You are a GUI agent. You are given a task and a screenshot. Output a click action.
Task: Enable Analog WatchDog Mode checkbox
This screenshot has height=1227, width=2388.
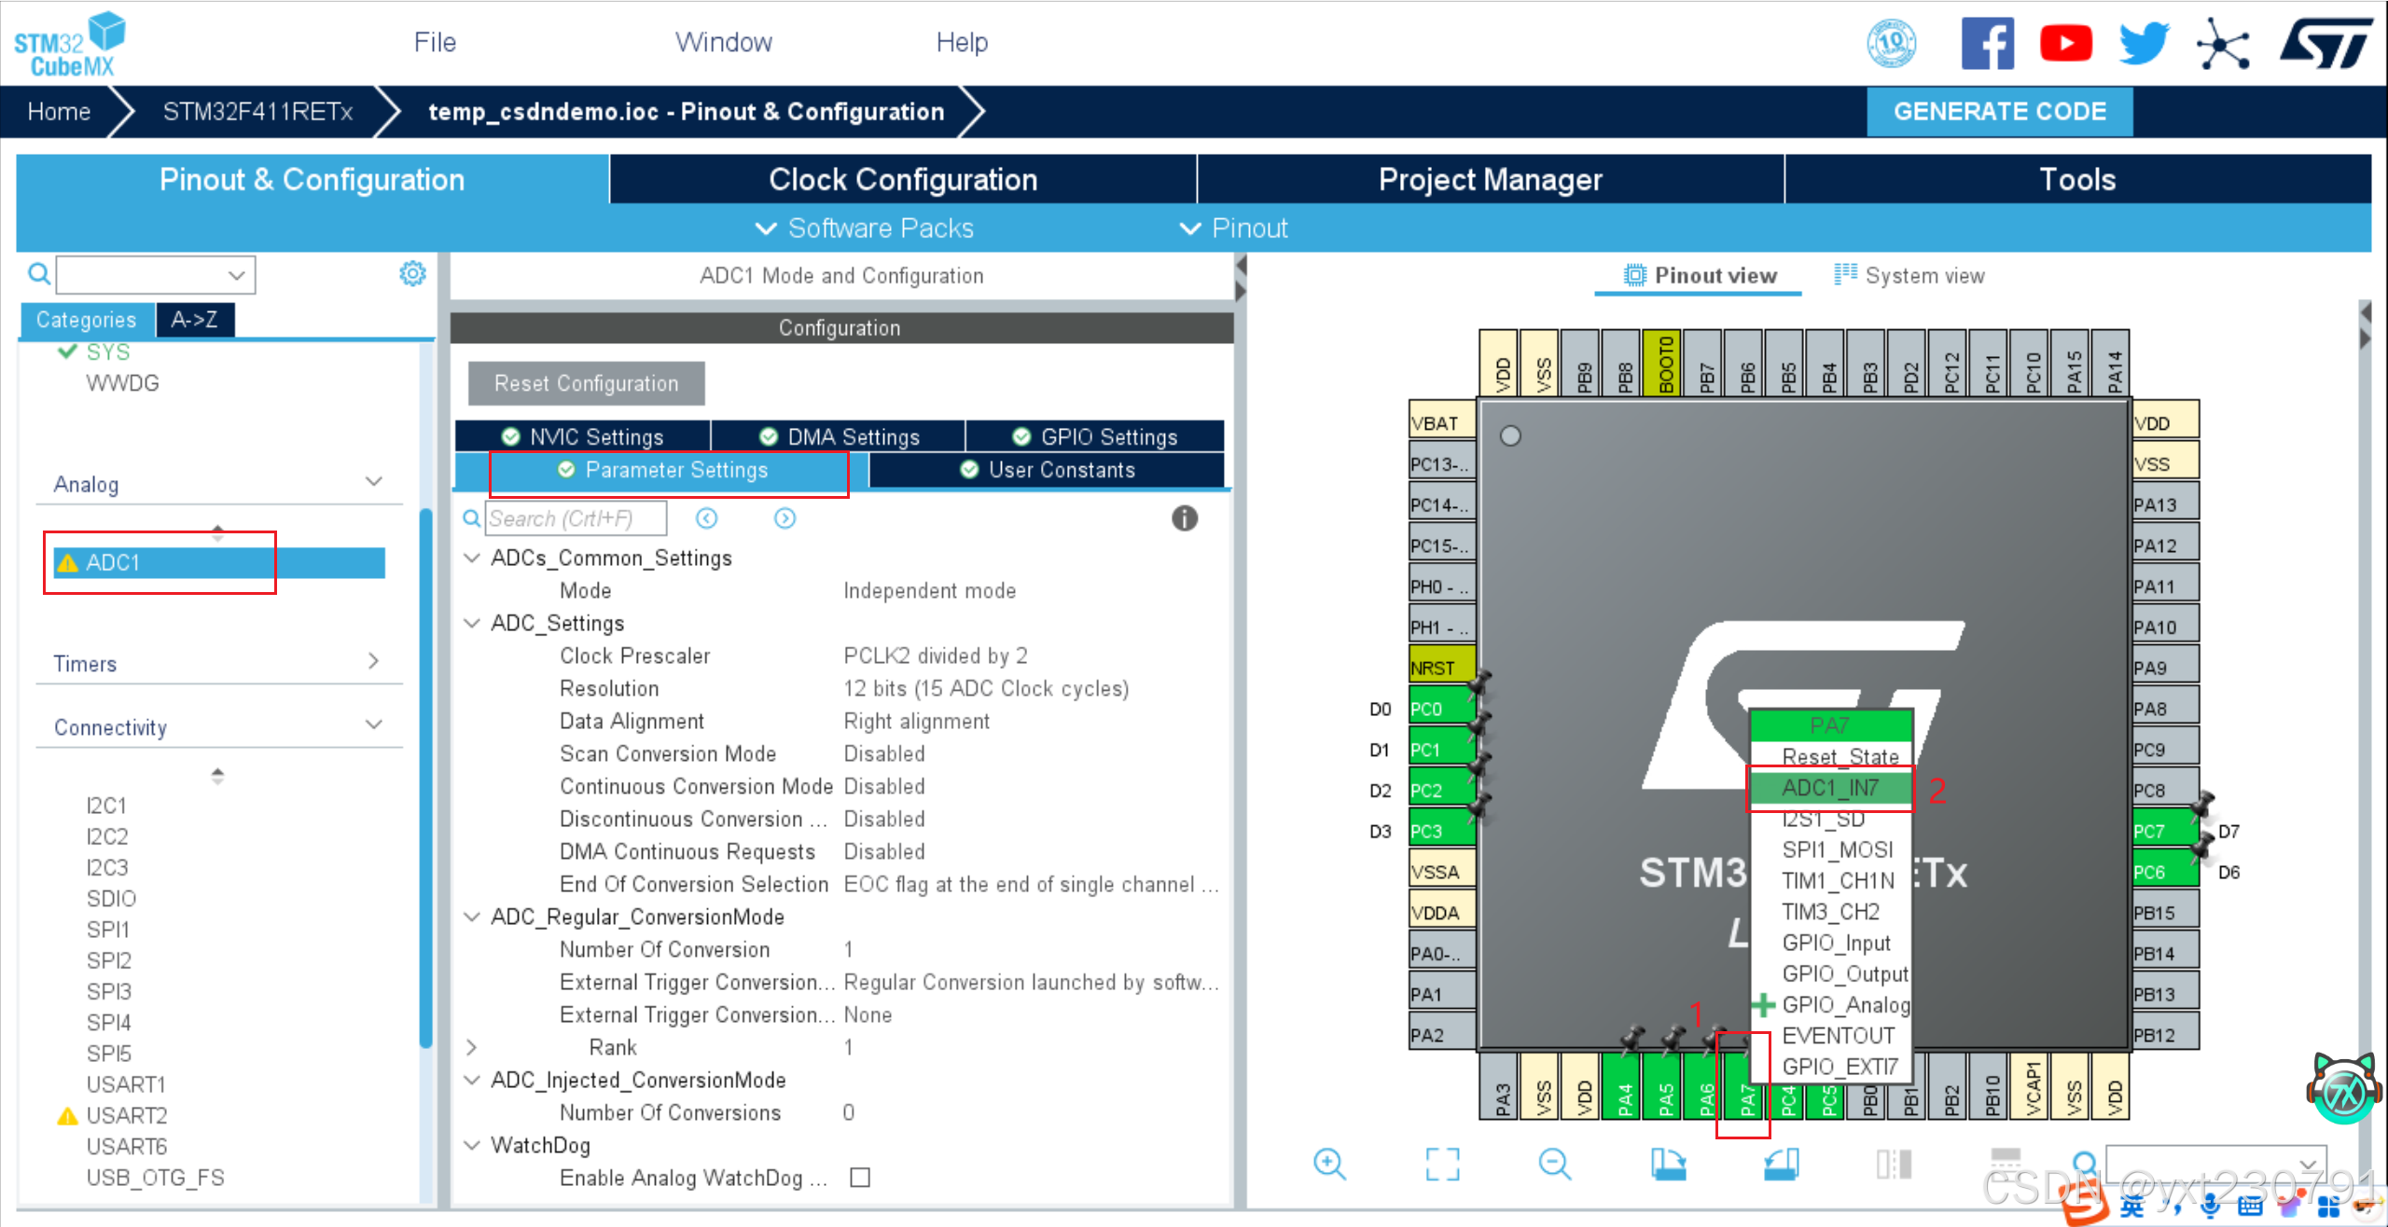[x=860, y=1178]
